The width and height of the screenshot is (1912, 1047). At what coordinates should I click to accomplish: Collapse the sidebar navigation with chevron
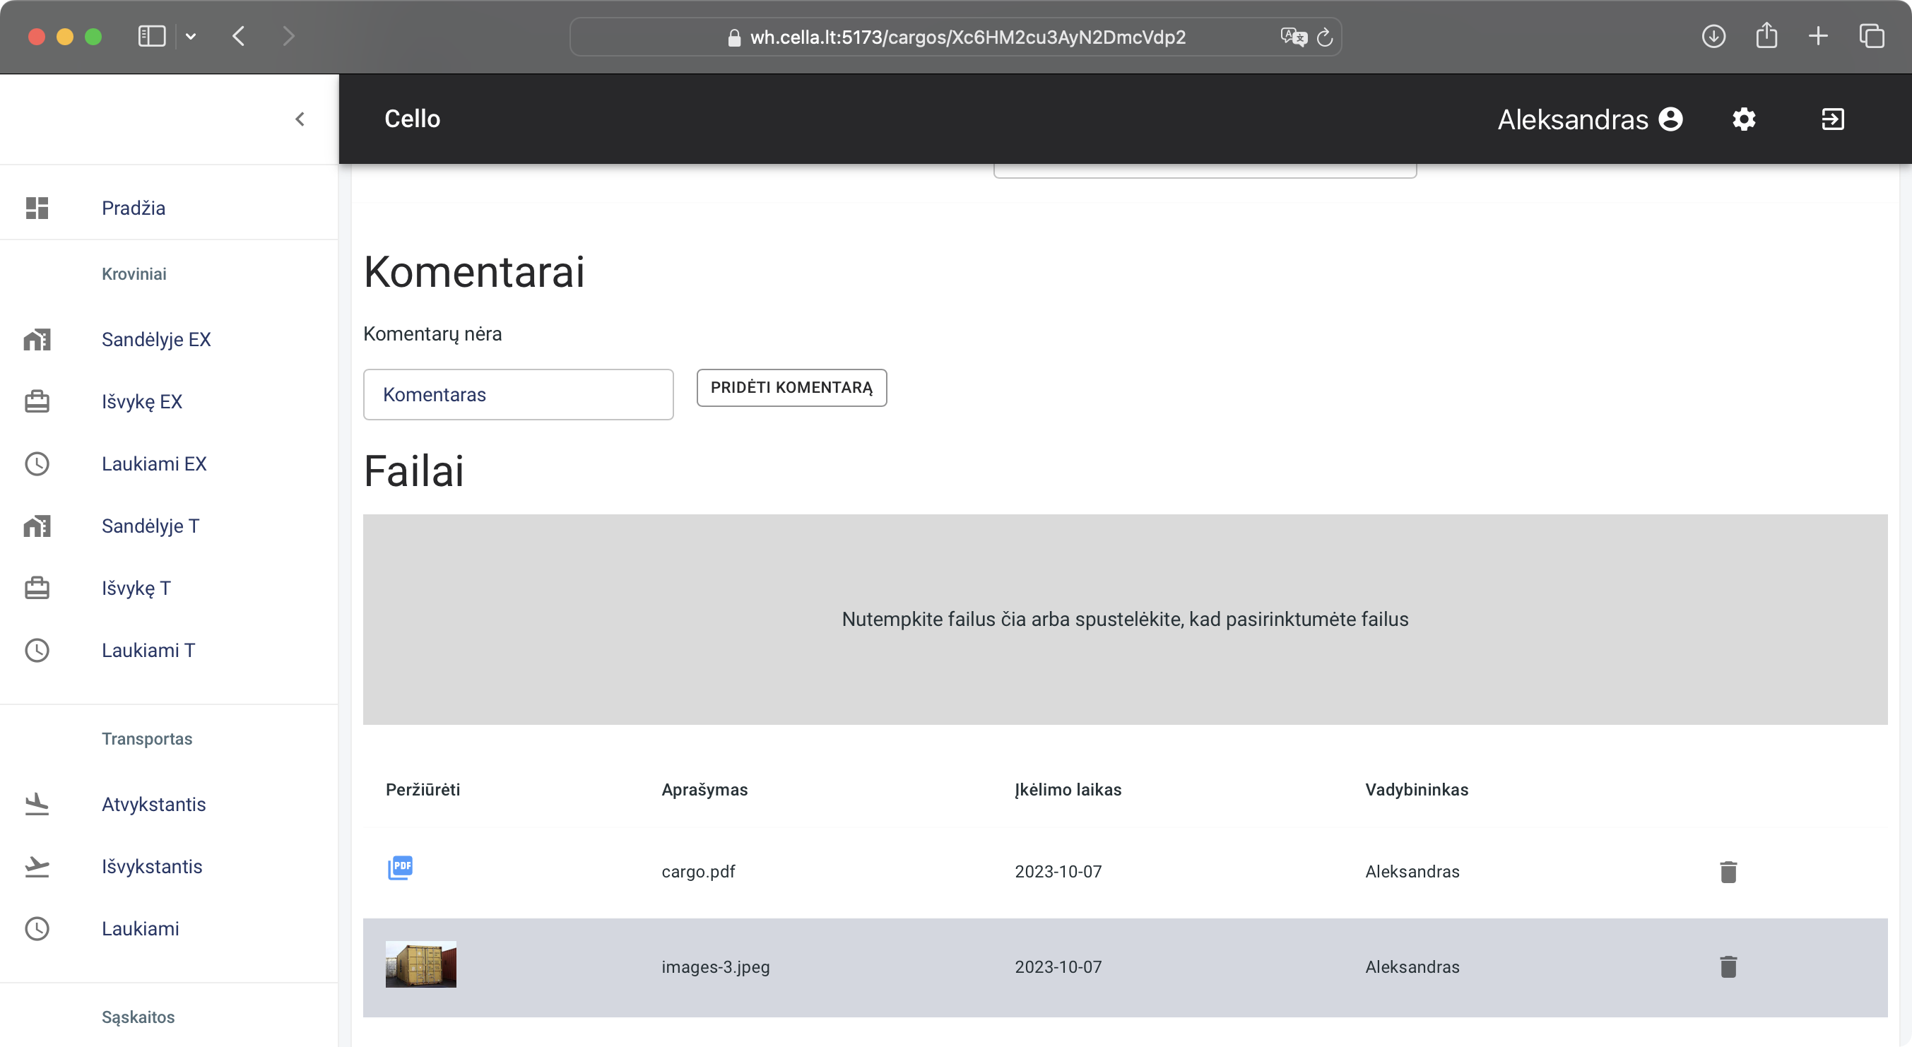300,119
